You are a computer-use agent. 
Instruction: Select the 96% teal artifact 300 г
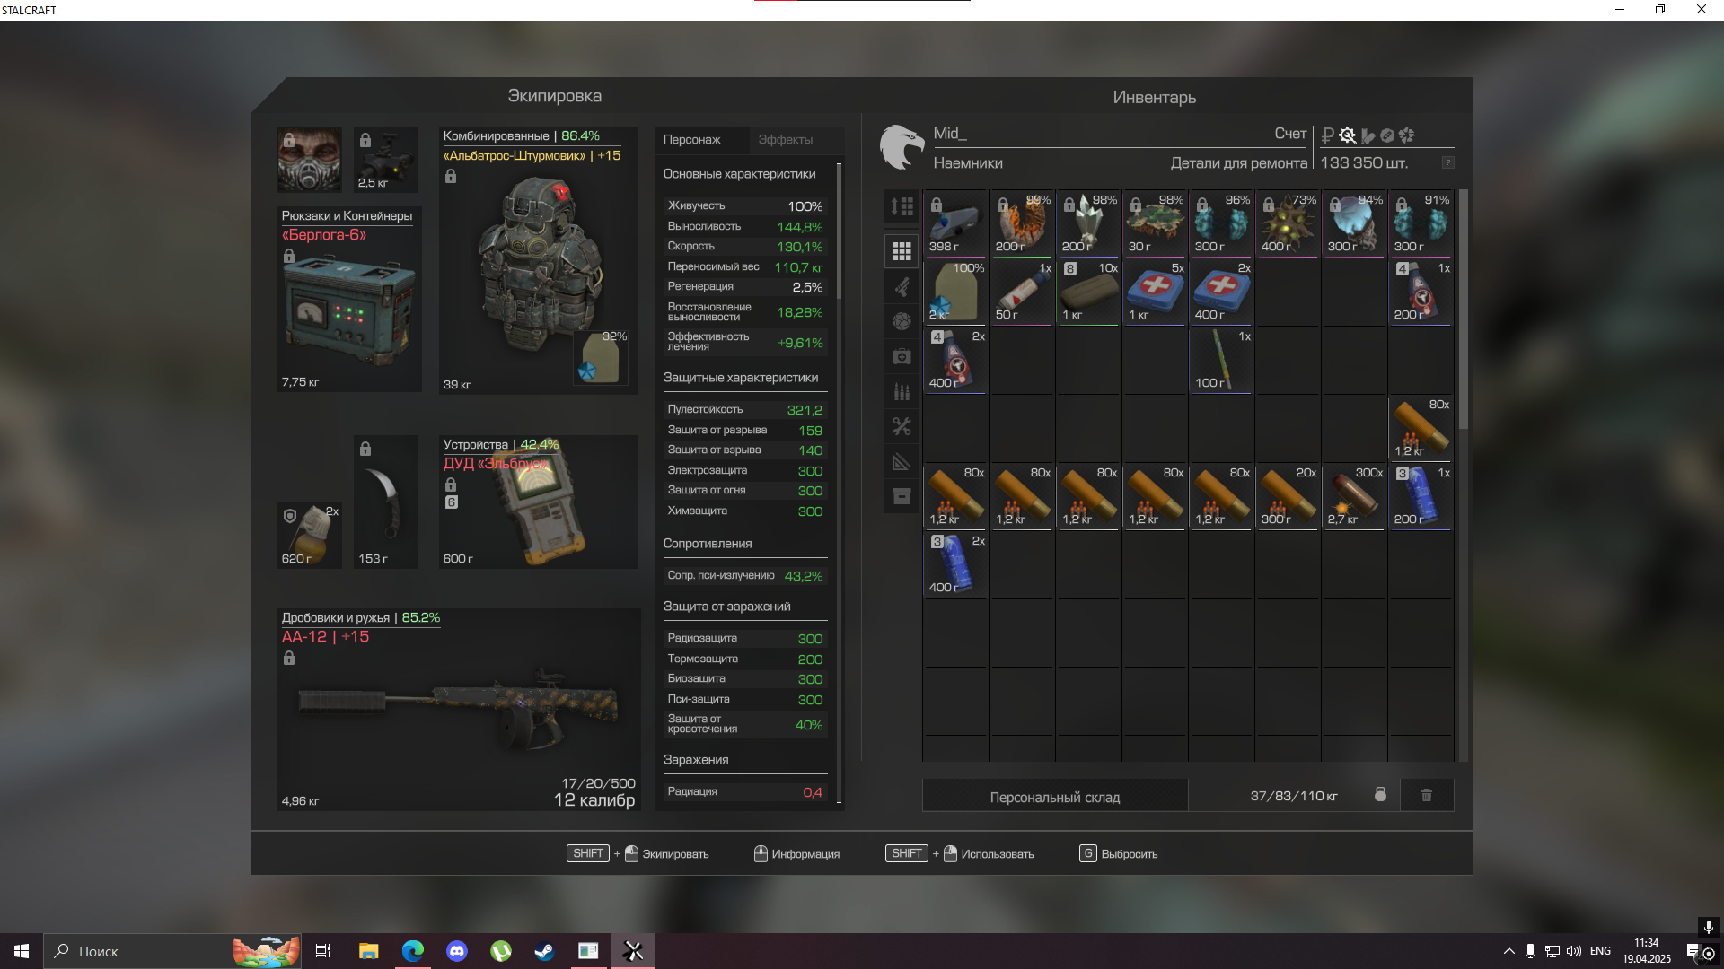pos(1221,223)
